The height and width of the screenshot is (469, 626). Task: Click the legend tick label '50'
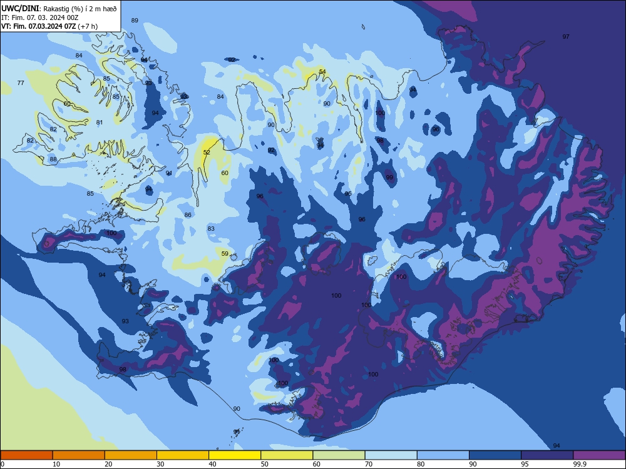(264, 464)
